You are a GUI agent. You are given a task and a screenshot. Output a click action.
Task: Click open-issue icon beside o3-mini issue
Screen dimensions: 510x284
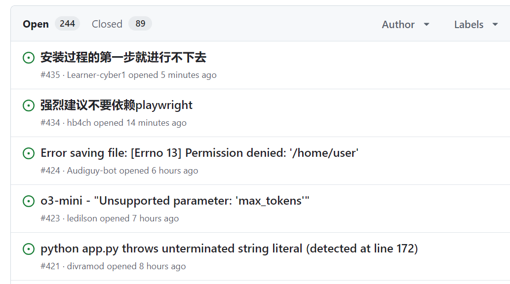(x=29, y=201)
